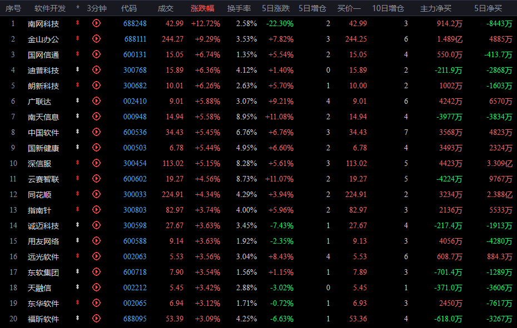Viewport: 517px width, 328px height.
Task: Click the 10日增仓 column header
Action: coord(388,8)
